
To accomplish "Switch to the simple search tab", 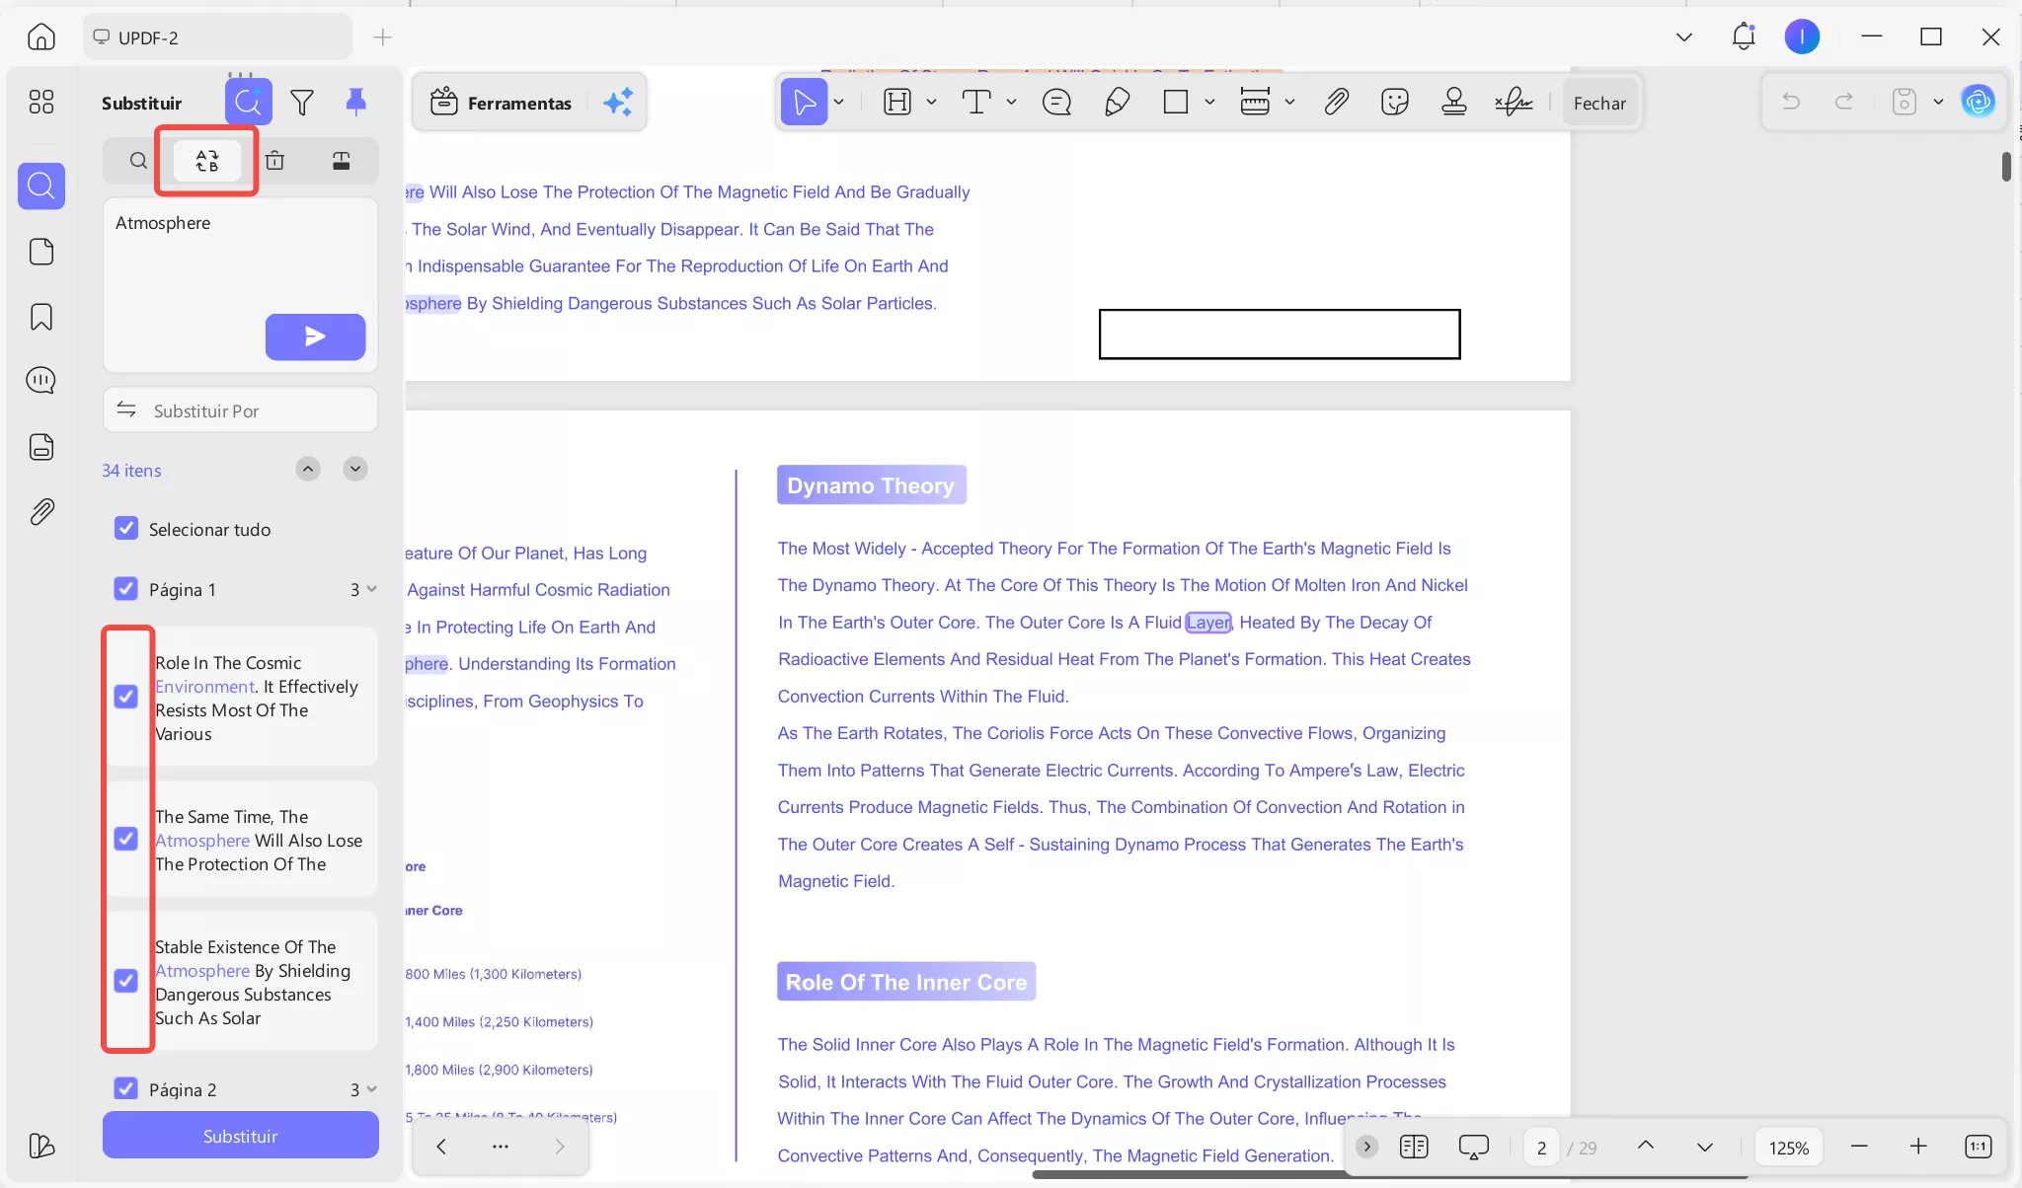I will [138, 161].
